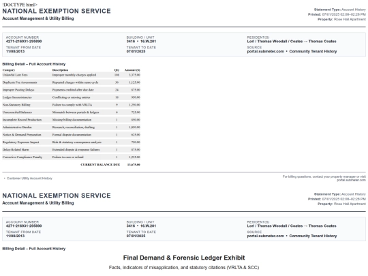This screenshot has height=276, width=368.
Task: Click 'Extended dispute & response failures' description
Action: 76,150
